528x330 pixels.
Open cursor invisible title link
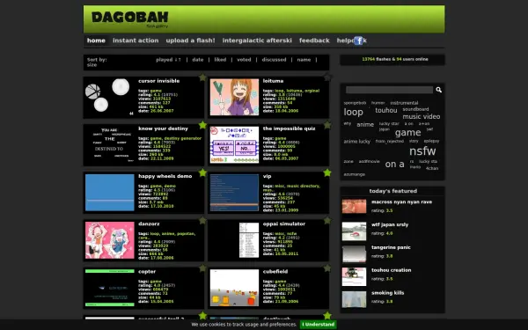coord(159,81)
